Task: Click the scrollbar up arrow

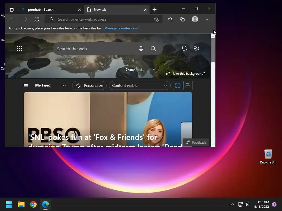Action: click(213, 36)
